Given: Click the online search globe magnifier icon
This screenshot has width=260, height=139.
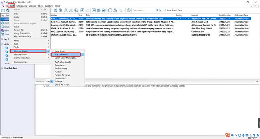Looking at the screenshot, I should tap(60, 10).
